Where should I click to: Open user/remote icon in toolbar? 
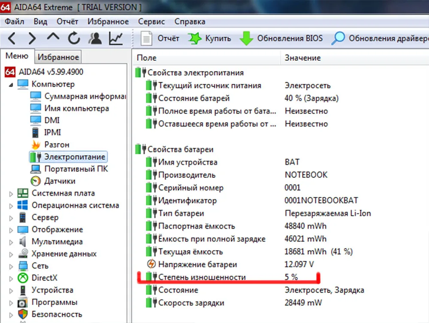(95, 38)
